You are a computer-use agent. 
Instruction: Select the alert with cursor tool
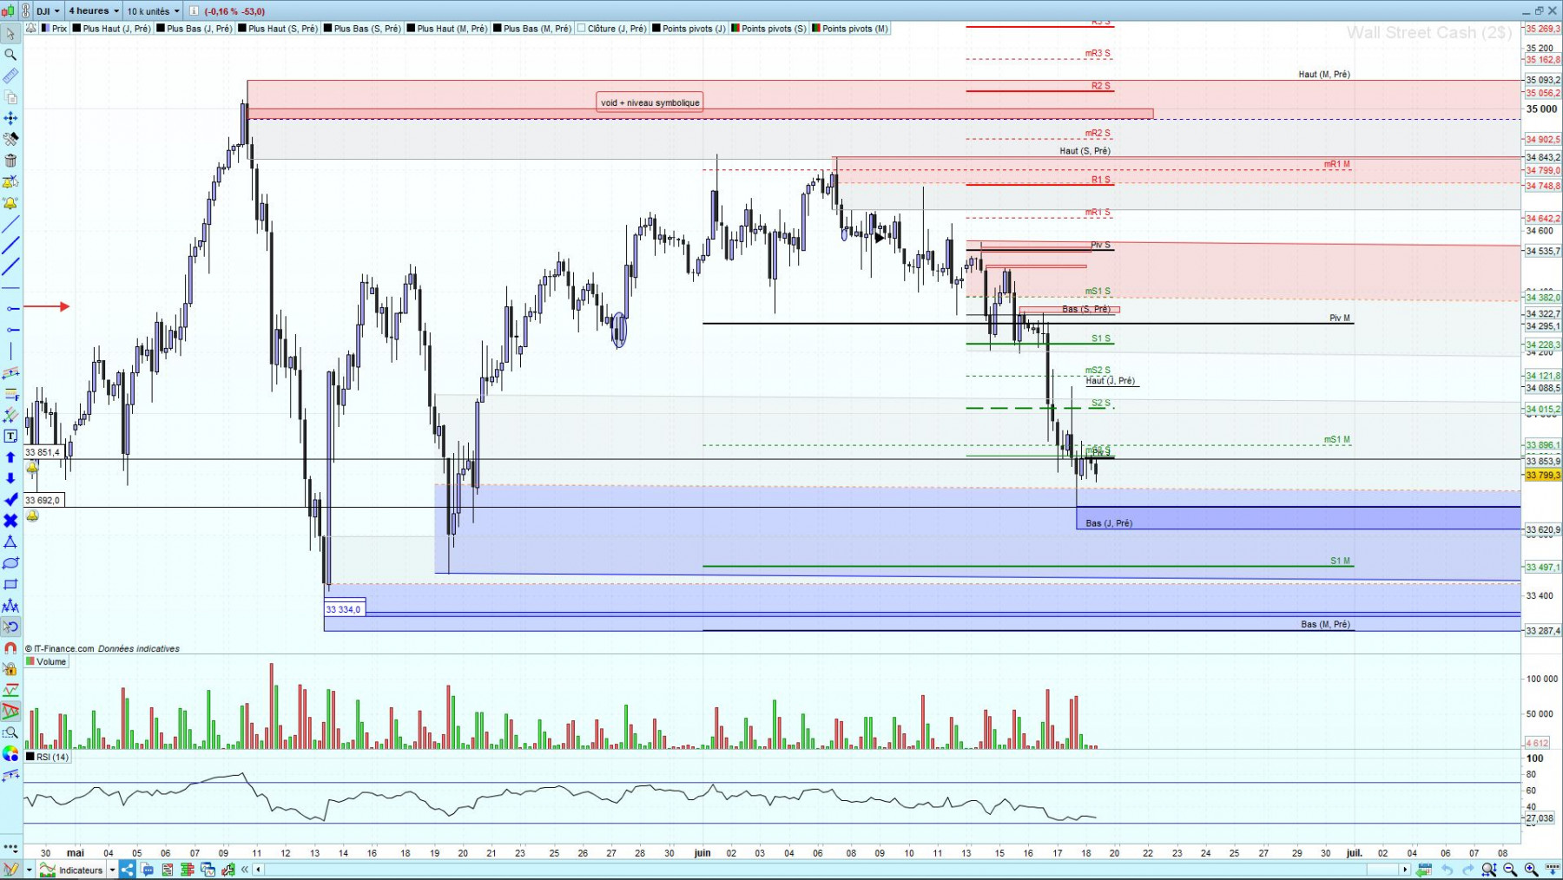click(x=10, y=181)
